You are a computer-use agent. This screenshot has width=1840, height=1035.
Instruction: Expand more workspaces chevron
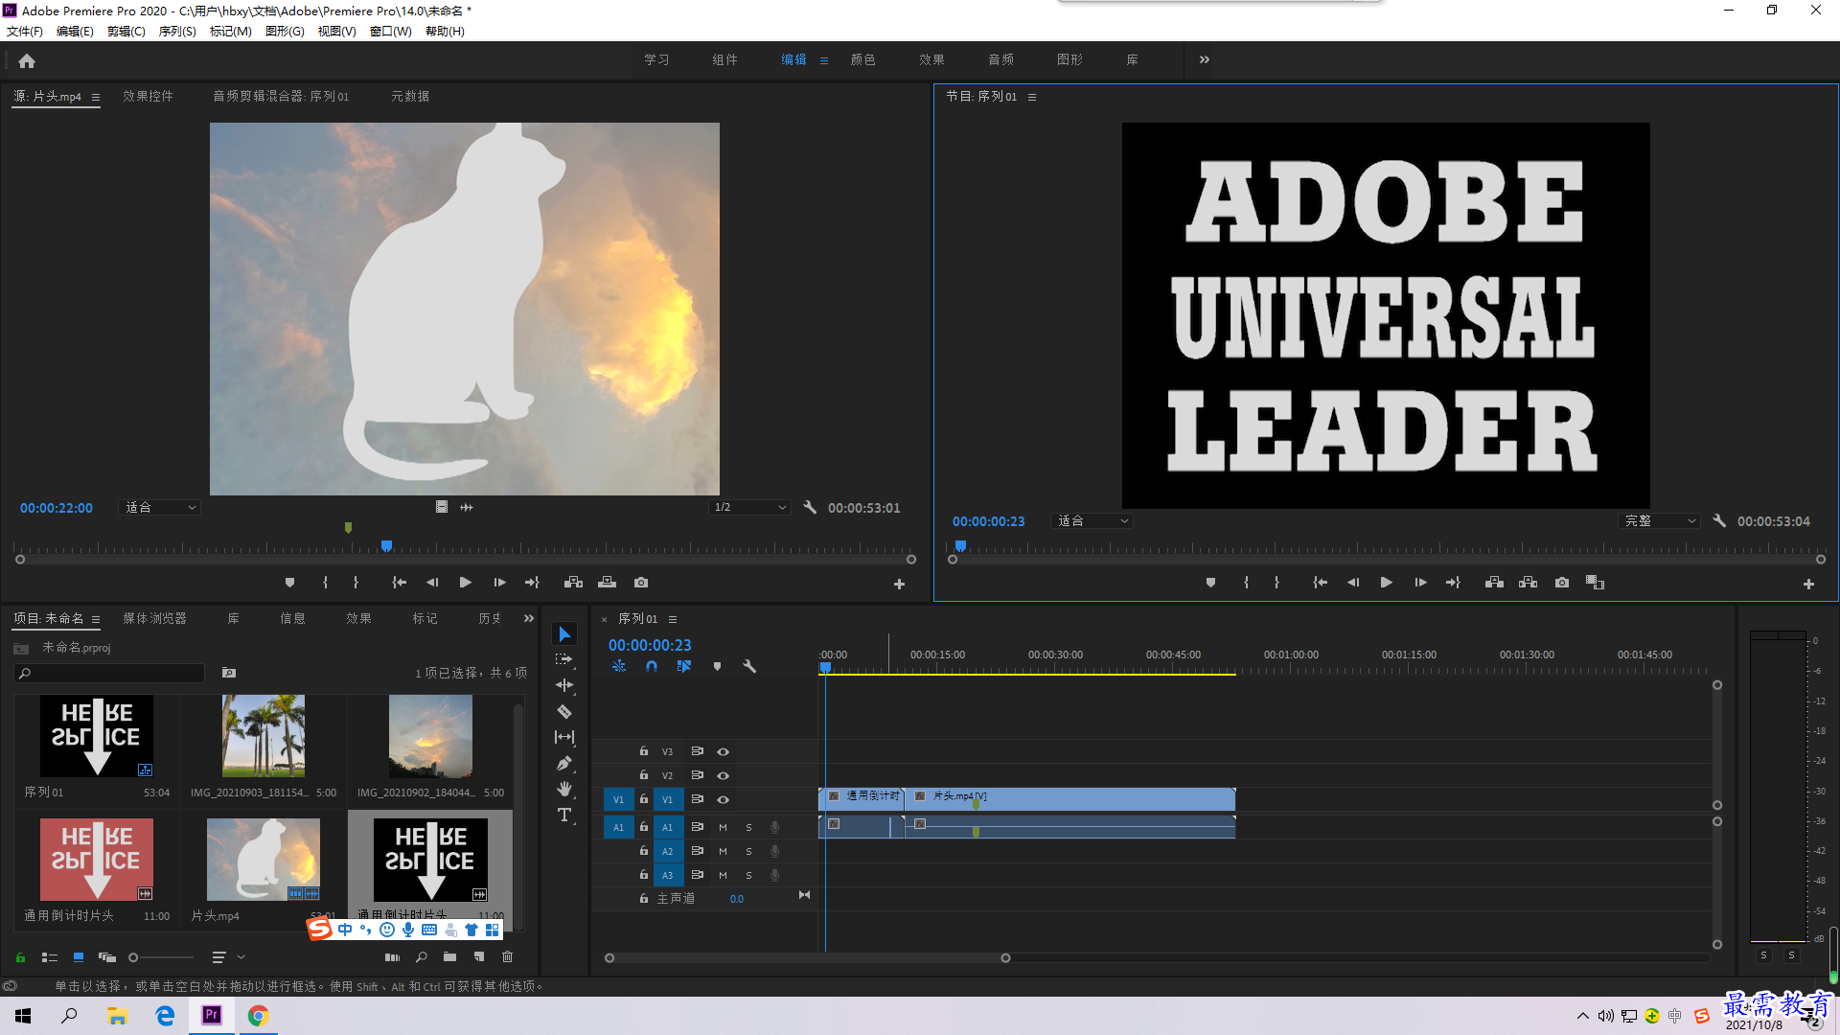pyautogui.click(x=1205, y=59)
